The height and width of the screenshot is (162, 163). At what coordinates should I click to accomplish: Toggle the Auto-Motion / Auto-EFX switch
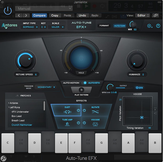coord(84,83)
